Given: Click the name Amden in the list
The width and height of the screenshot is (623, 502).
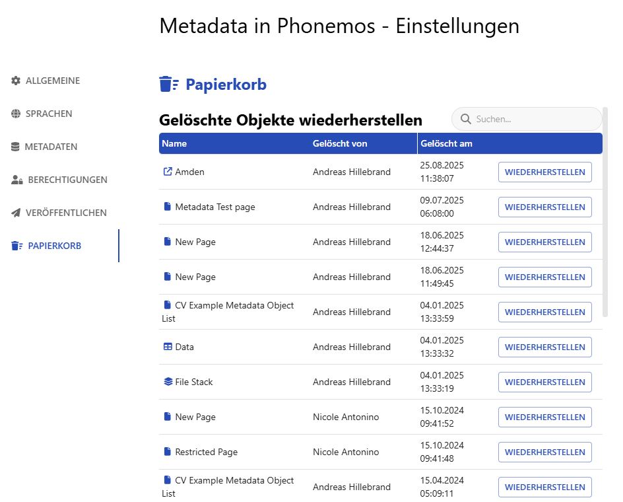Looking at the screenshot, I should (189, 172).
